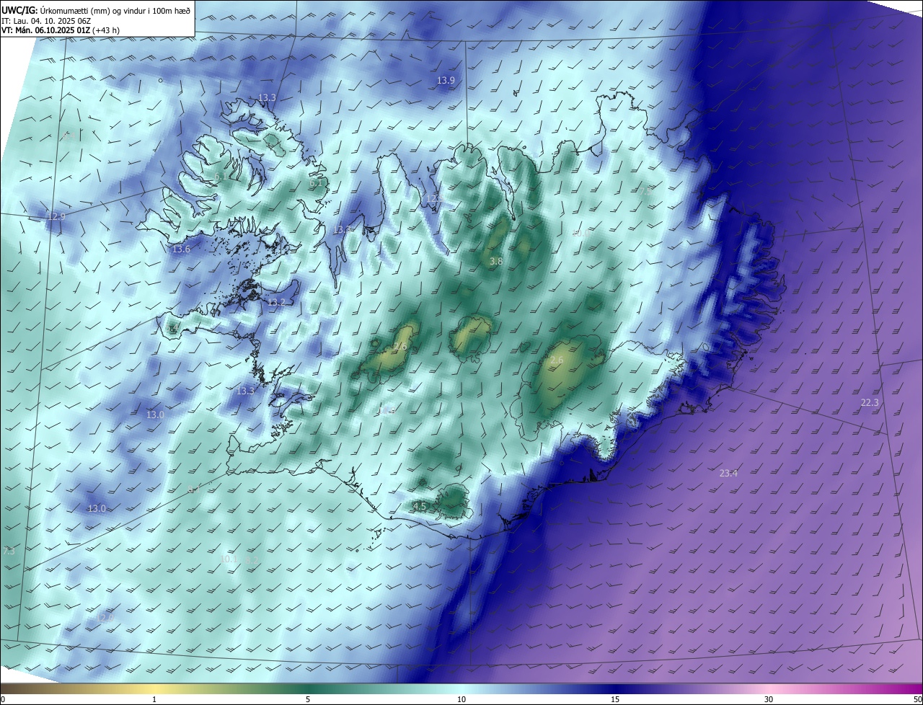Click the 23.4 value label
The width and height of the screenshot is (923, 705).
728,473
